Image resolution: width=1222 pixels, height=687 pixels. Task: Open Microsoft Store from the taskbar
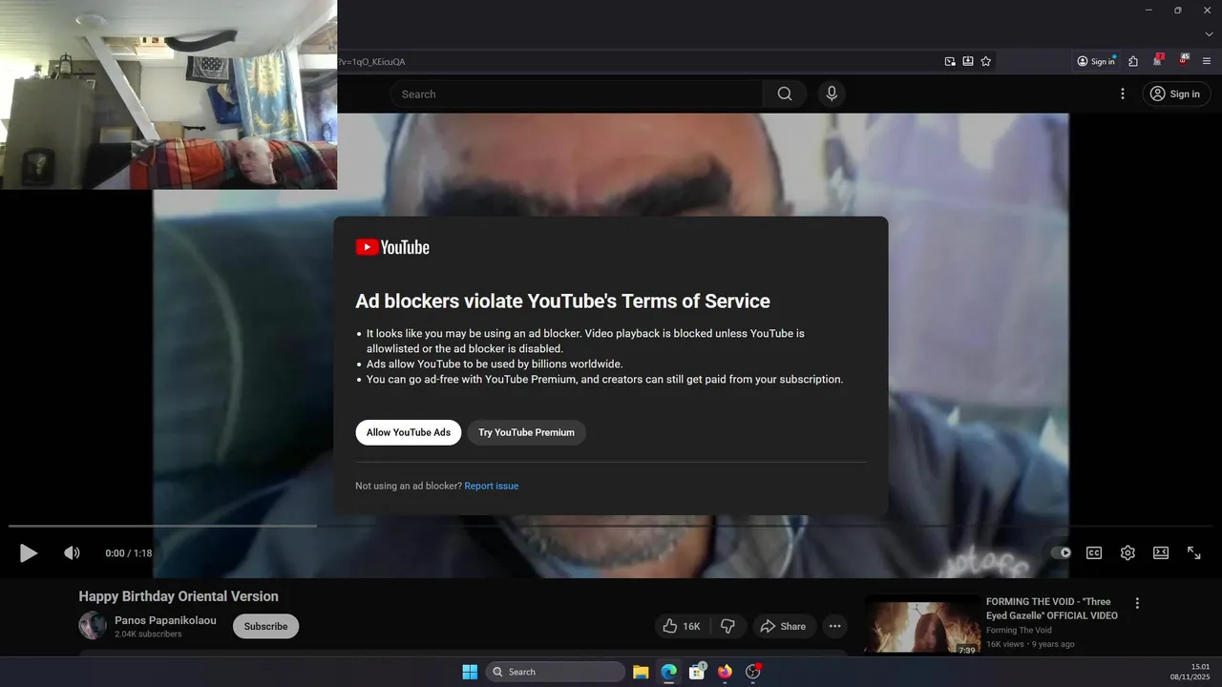pyautogui.click(x=697, y=672)
